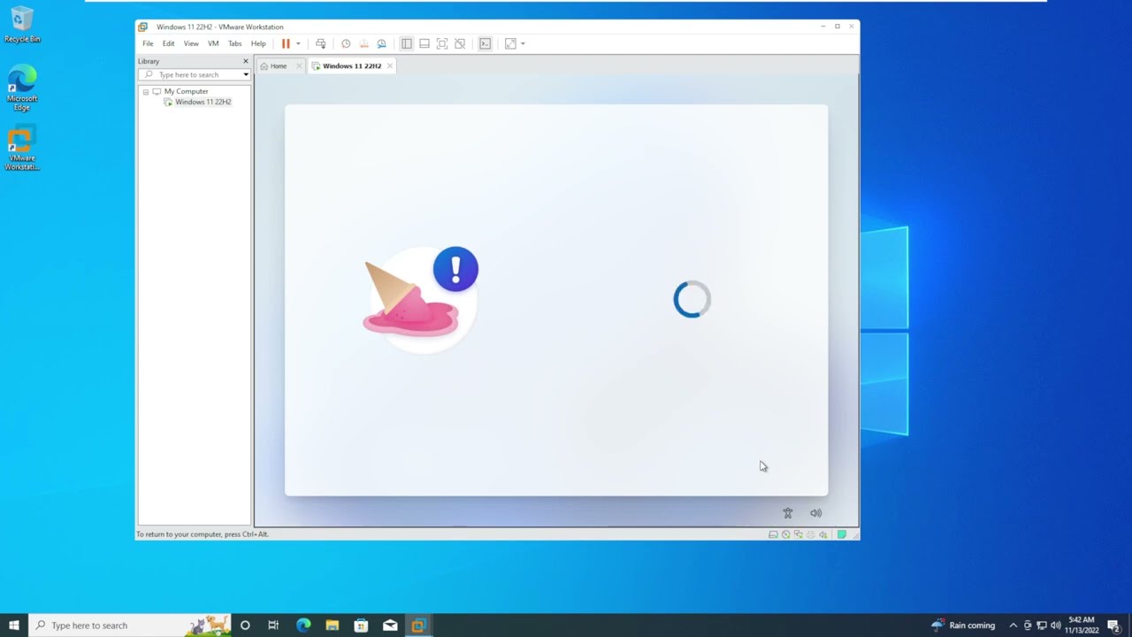The image size is (1132, 637).
Task: Close the Home tab
Action: pos(299,66)
